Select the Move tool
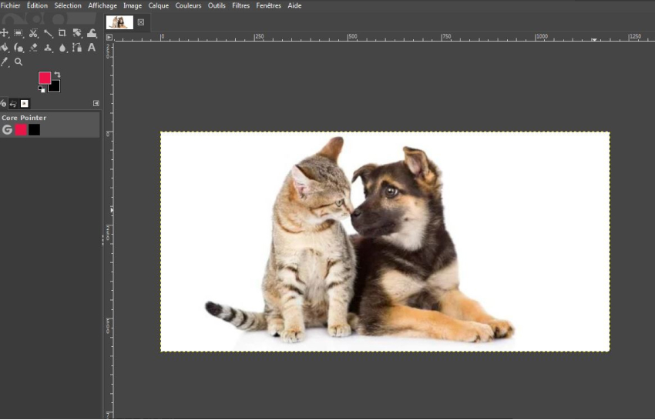 click(x=5, y=33)
